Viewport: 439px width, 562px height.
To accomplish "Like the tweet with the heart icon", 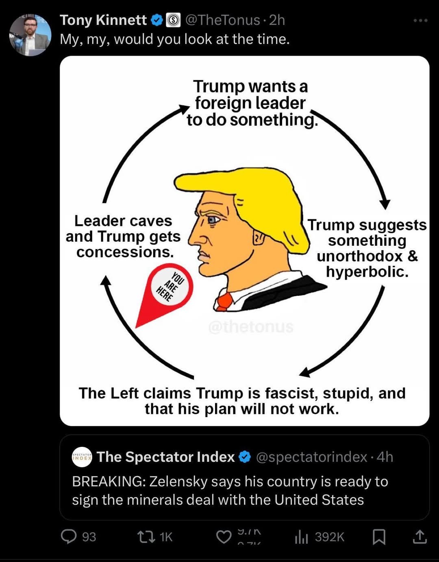I will click(224, 537).
